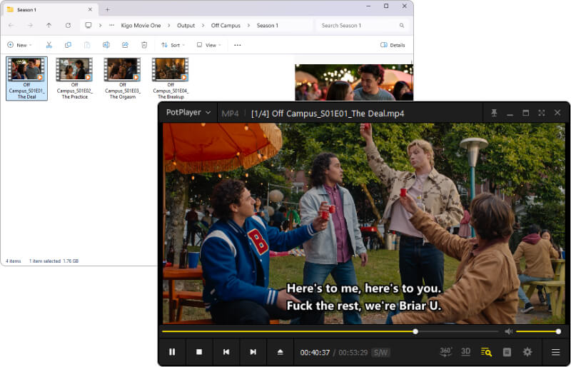This screenshot has width=571, height=367.
Task: Click the This PC icon in address bar
Action: point(88,25)
